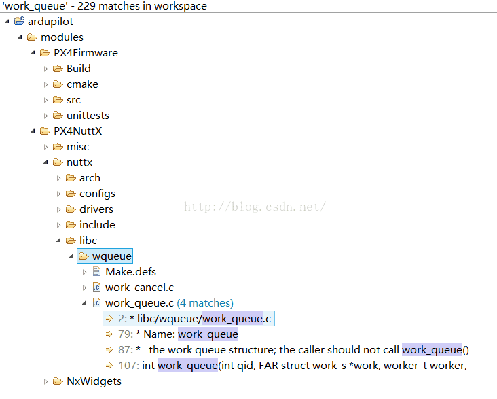This screenshot has height=399, width=497.
Task: Expand the arch folder node
Action: [58, 178]
